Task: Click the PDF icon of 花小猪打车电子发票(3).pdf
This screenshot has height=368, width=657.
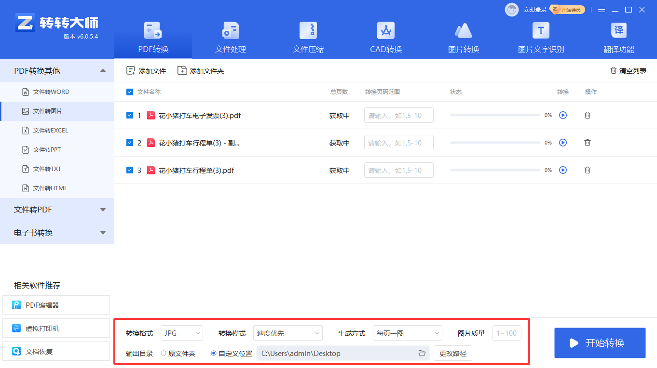Action: coord(151,115)
